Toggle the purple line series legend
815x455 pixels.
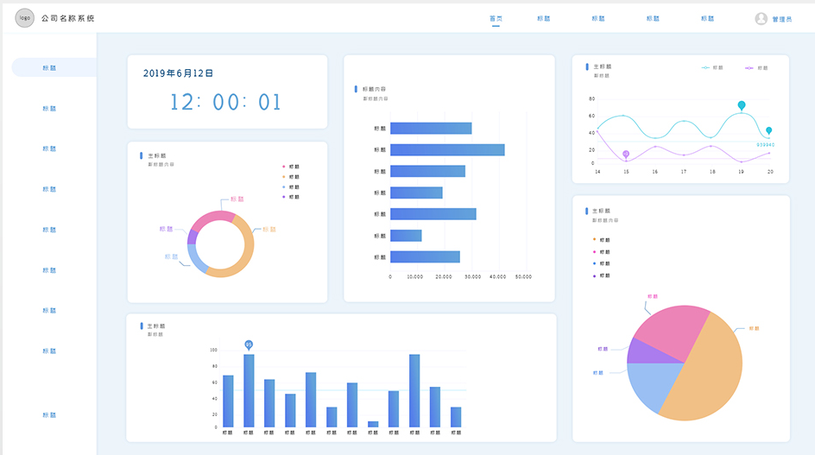coord(755,67)
